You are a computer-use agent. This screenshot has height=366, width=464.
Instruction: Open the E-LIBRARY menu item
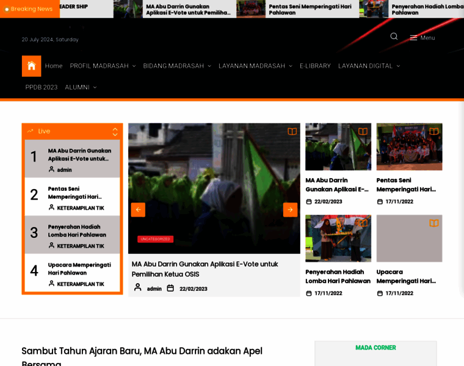(315, 66)
